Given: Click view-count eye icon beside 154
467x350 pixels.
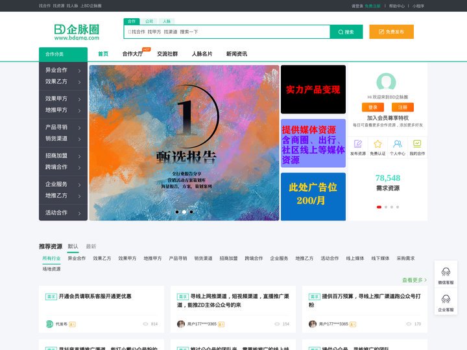Looking at the screenshot, I should pos(277,324).
